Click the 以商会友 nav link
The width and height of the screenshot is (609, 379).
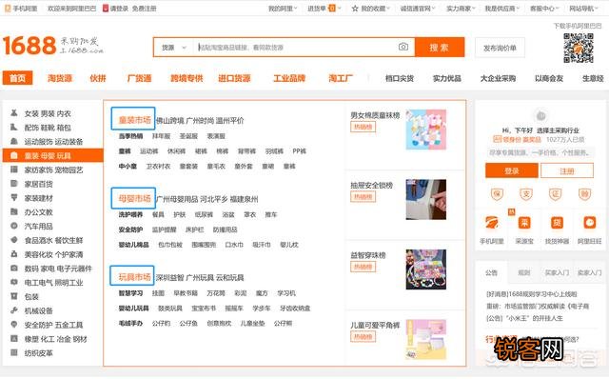(x=549, y=78)
